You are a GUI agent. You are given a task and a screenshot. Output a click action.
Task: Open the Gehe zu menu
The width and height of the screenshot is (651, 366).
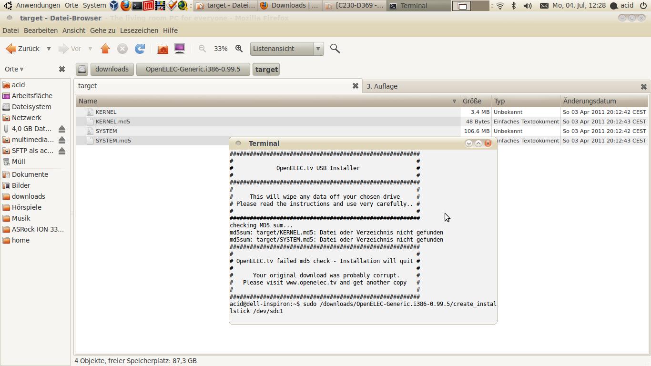tap(102, 30)
